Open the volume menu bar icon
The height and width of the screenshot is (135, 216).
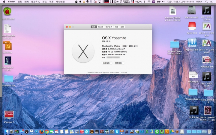coord(163,2)
